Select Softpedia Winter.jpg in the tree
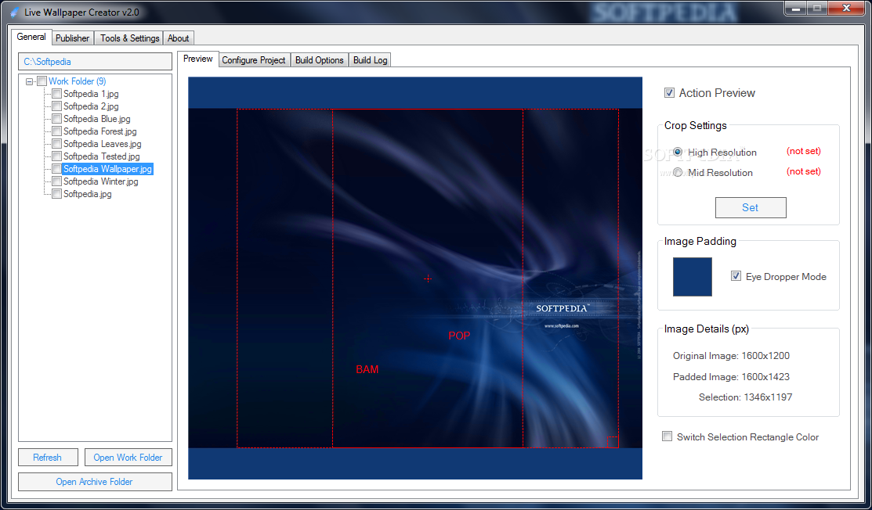 click(100, 181)
